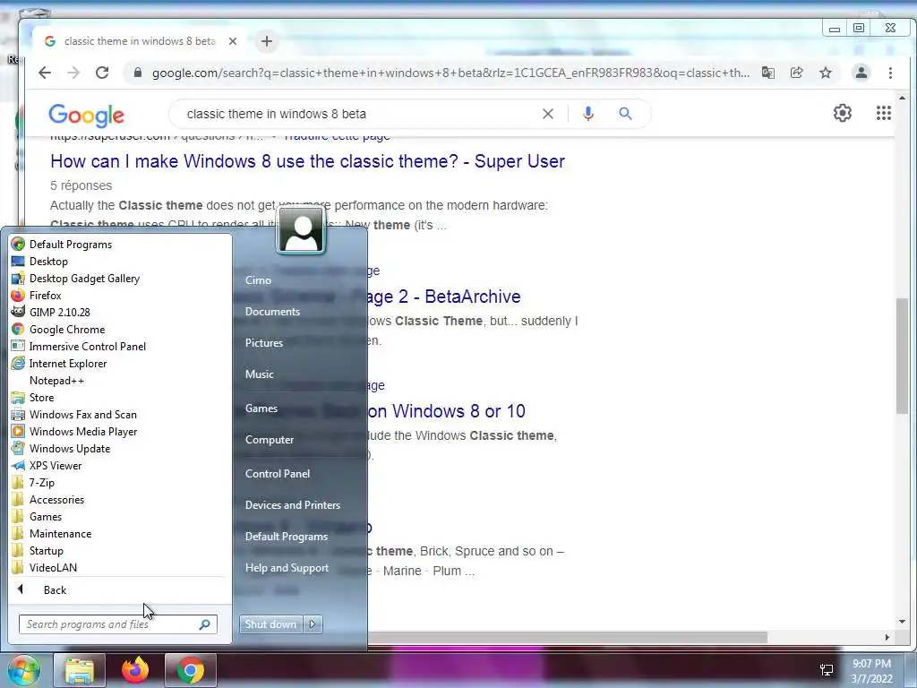Open Games in the right Start pane

point(261,408)
